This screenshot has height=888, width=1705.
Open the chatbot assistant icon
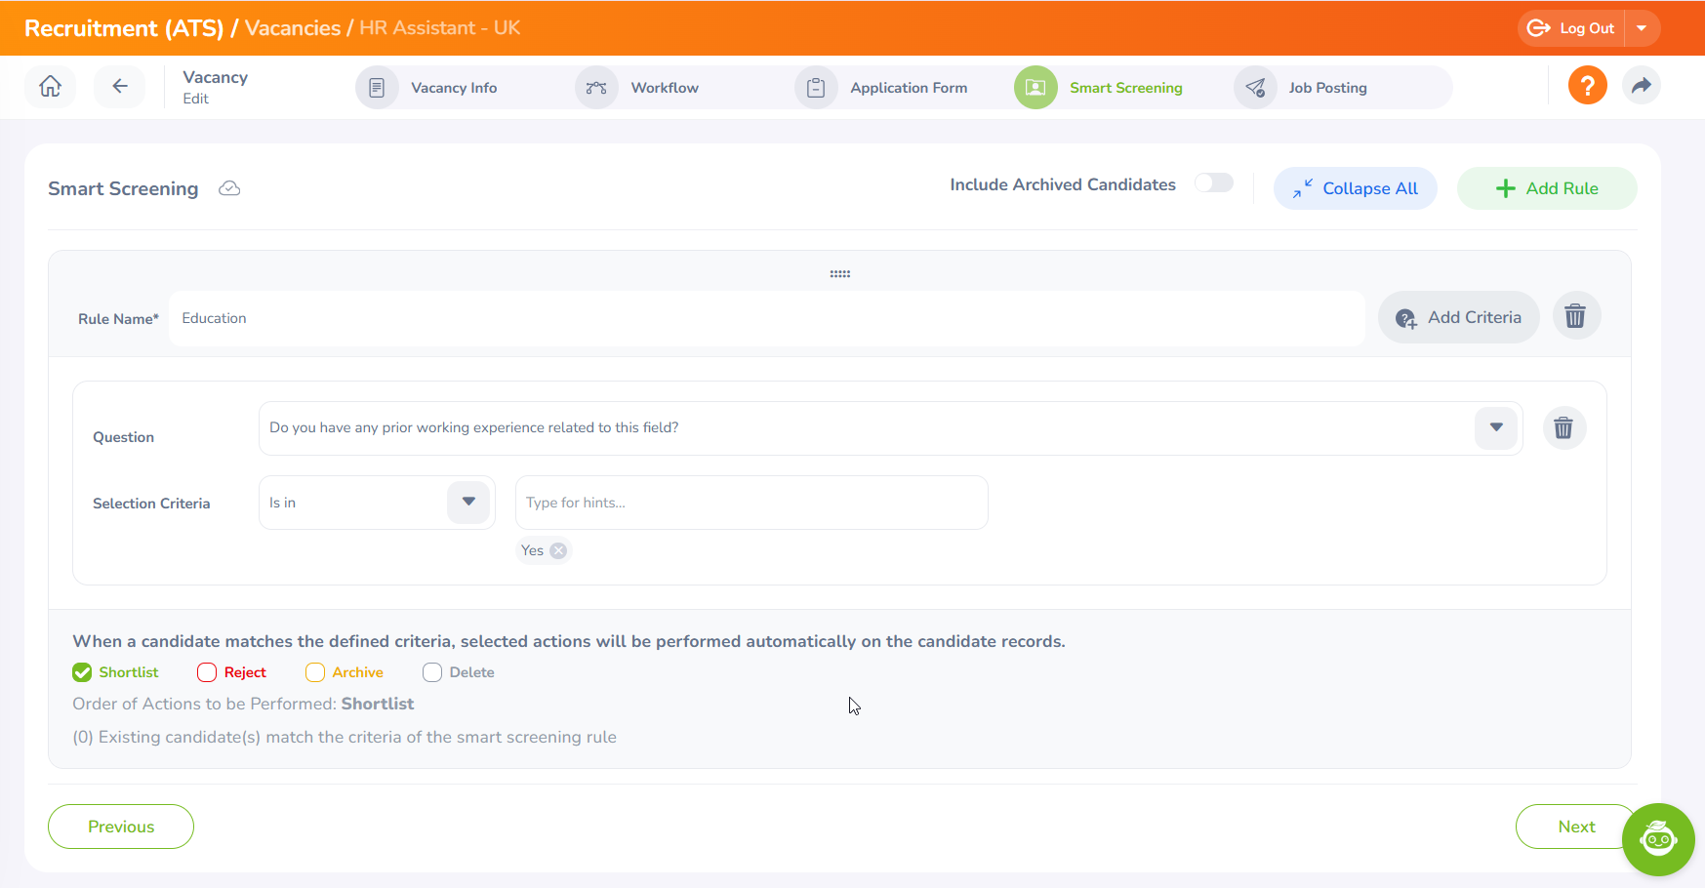[1657, 839]
